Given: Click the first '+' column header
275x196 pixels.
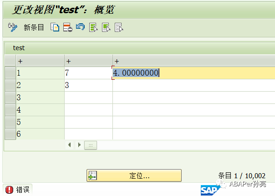Looking at the screenshot, I should coord(40,61).
